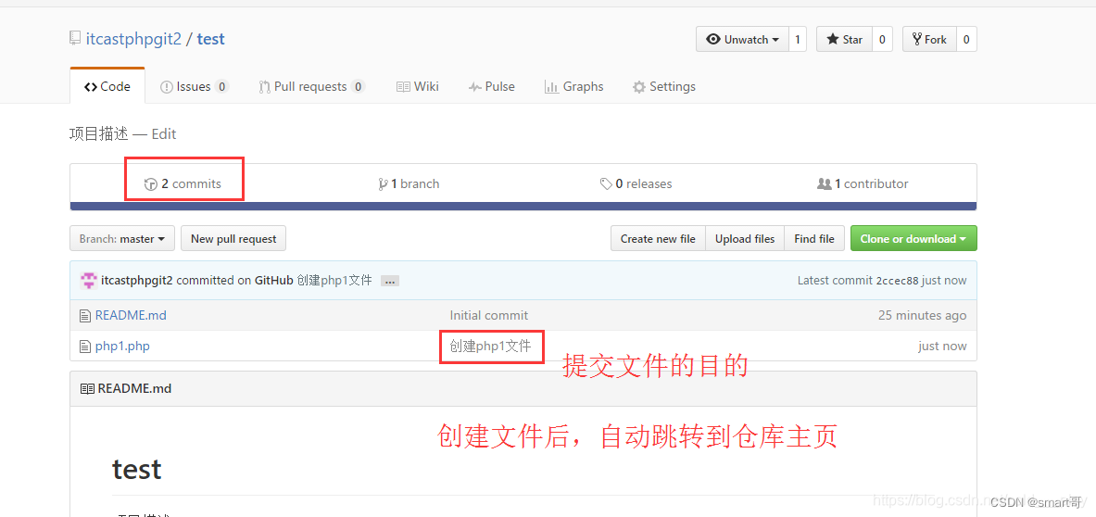Click itcastphpgit2 author name in commit bar
The height and width of the screenshot is (517, 1096).
[137, 280]
